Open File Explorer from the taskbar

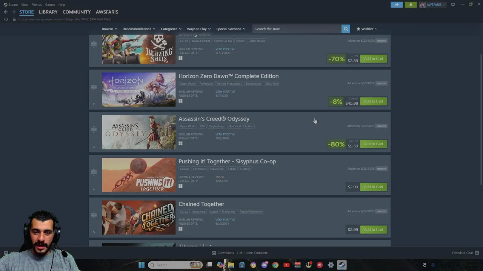coord(231,265)
